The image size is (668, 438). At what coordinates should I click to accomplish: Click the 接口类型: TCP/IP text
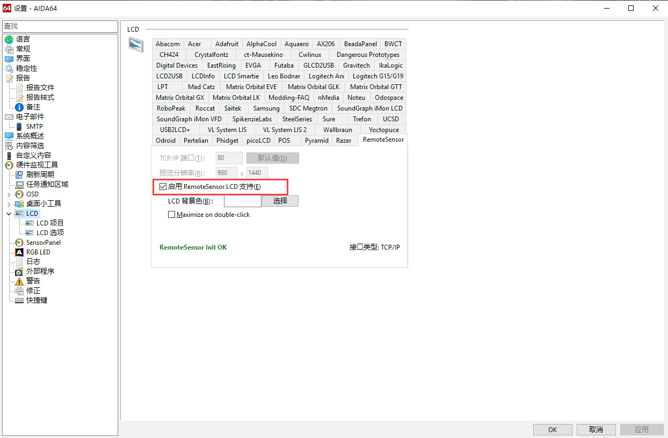[x=375, y=247]
